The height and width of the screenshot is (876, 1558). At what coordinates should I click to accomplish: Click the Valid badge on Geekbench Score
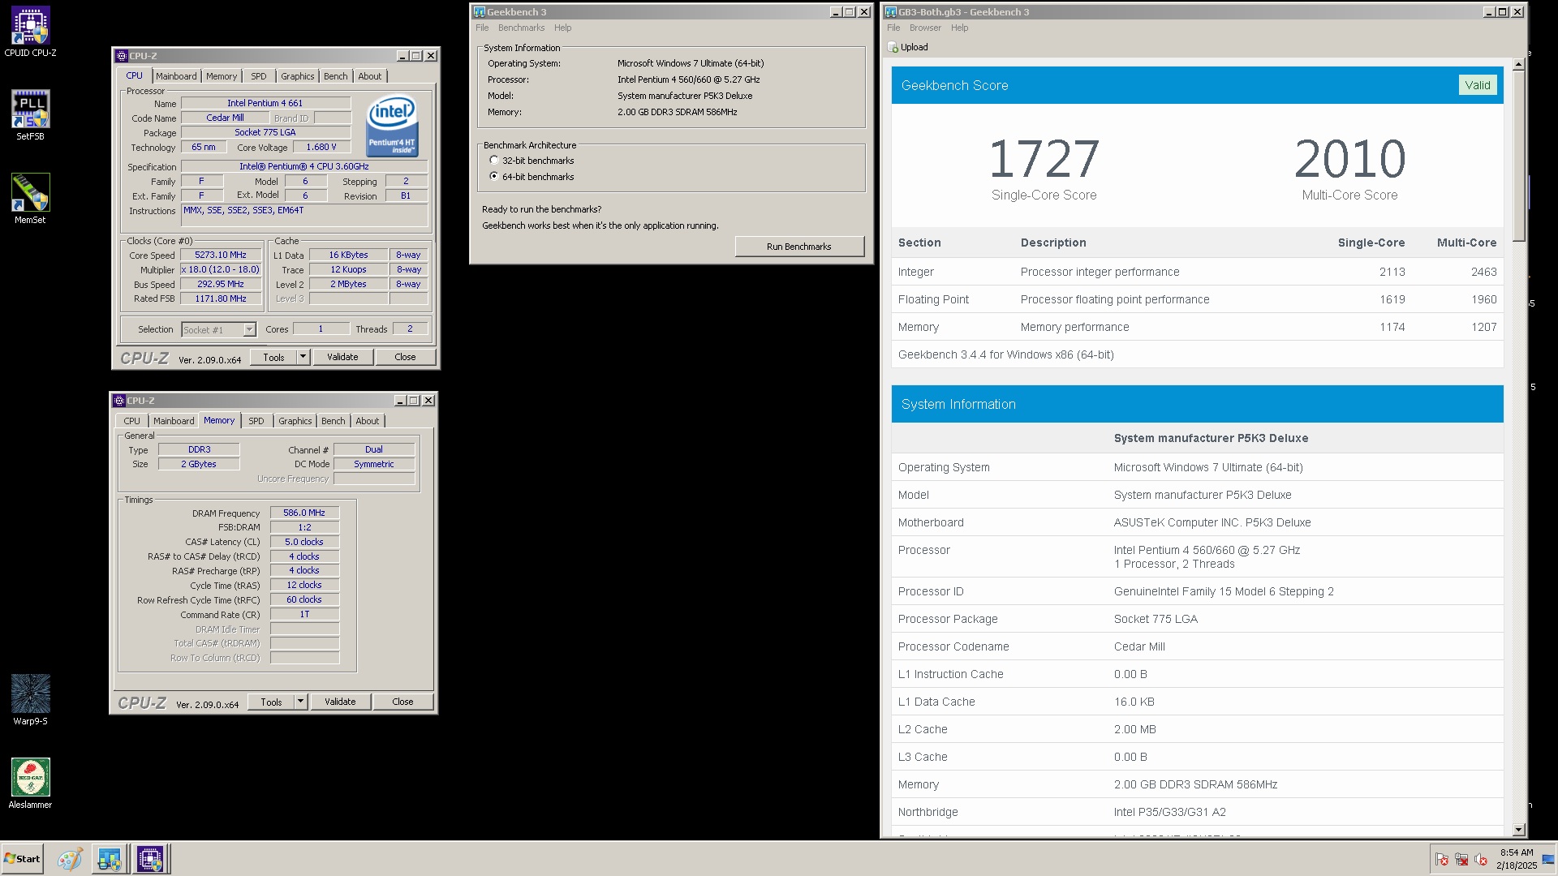(1477, 85)
